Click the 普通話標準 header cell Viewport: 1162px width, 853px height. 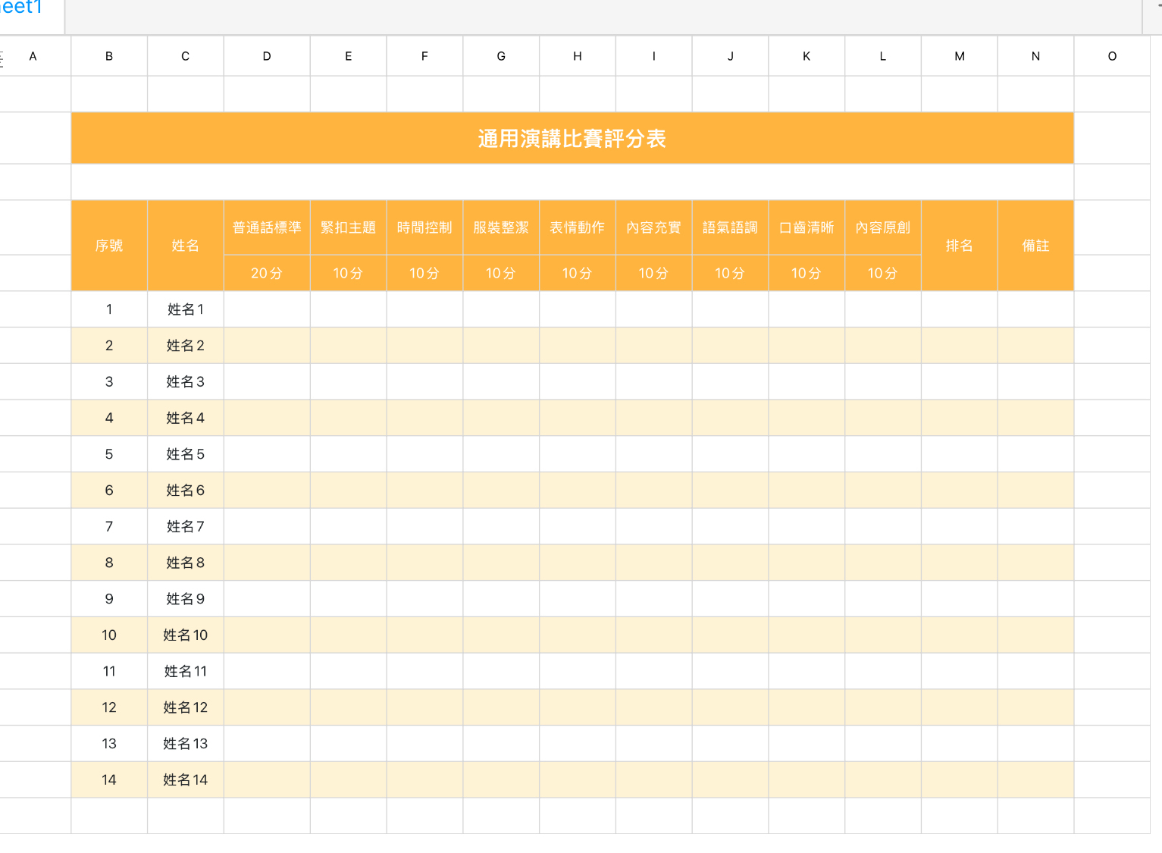coord(267,227)
